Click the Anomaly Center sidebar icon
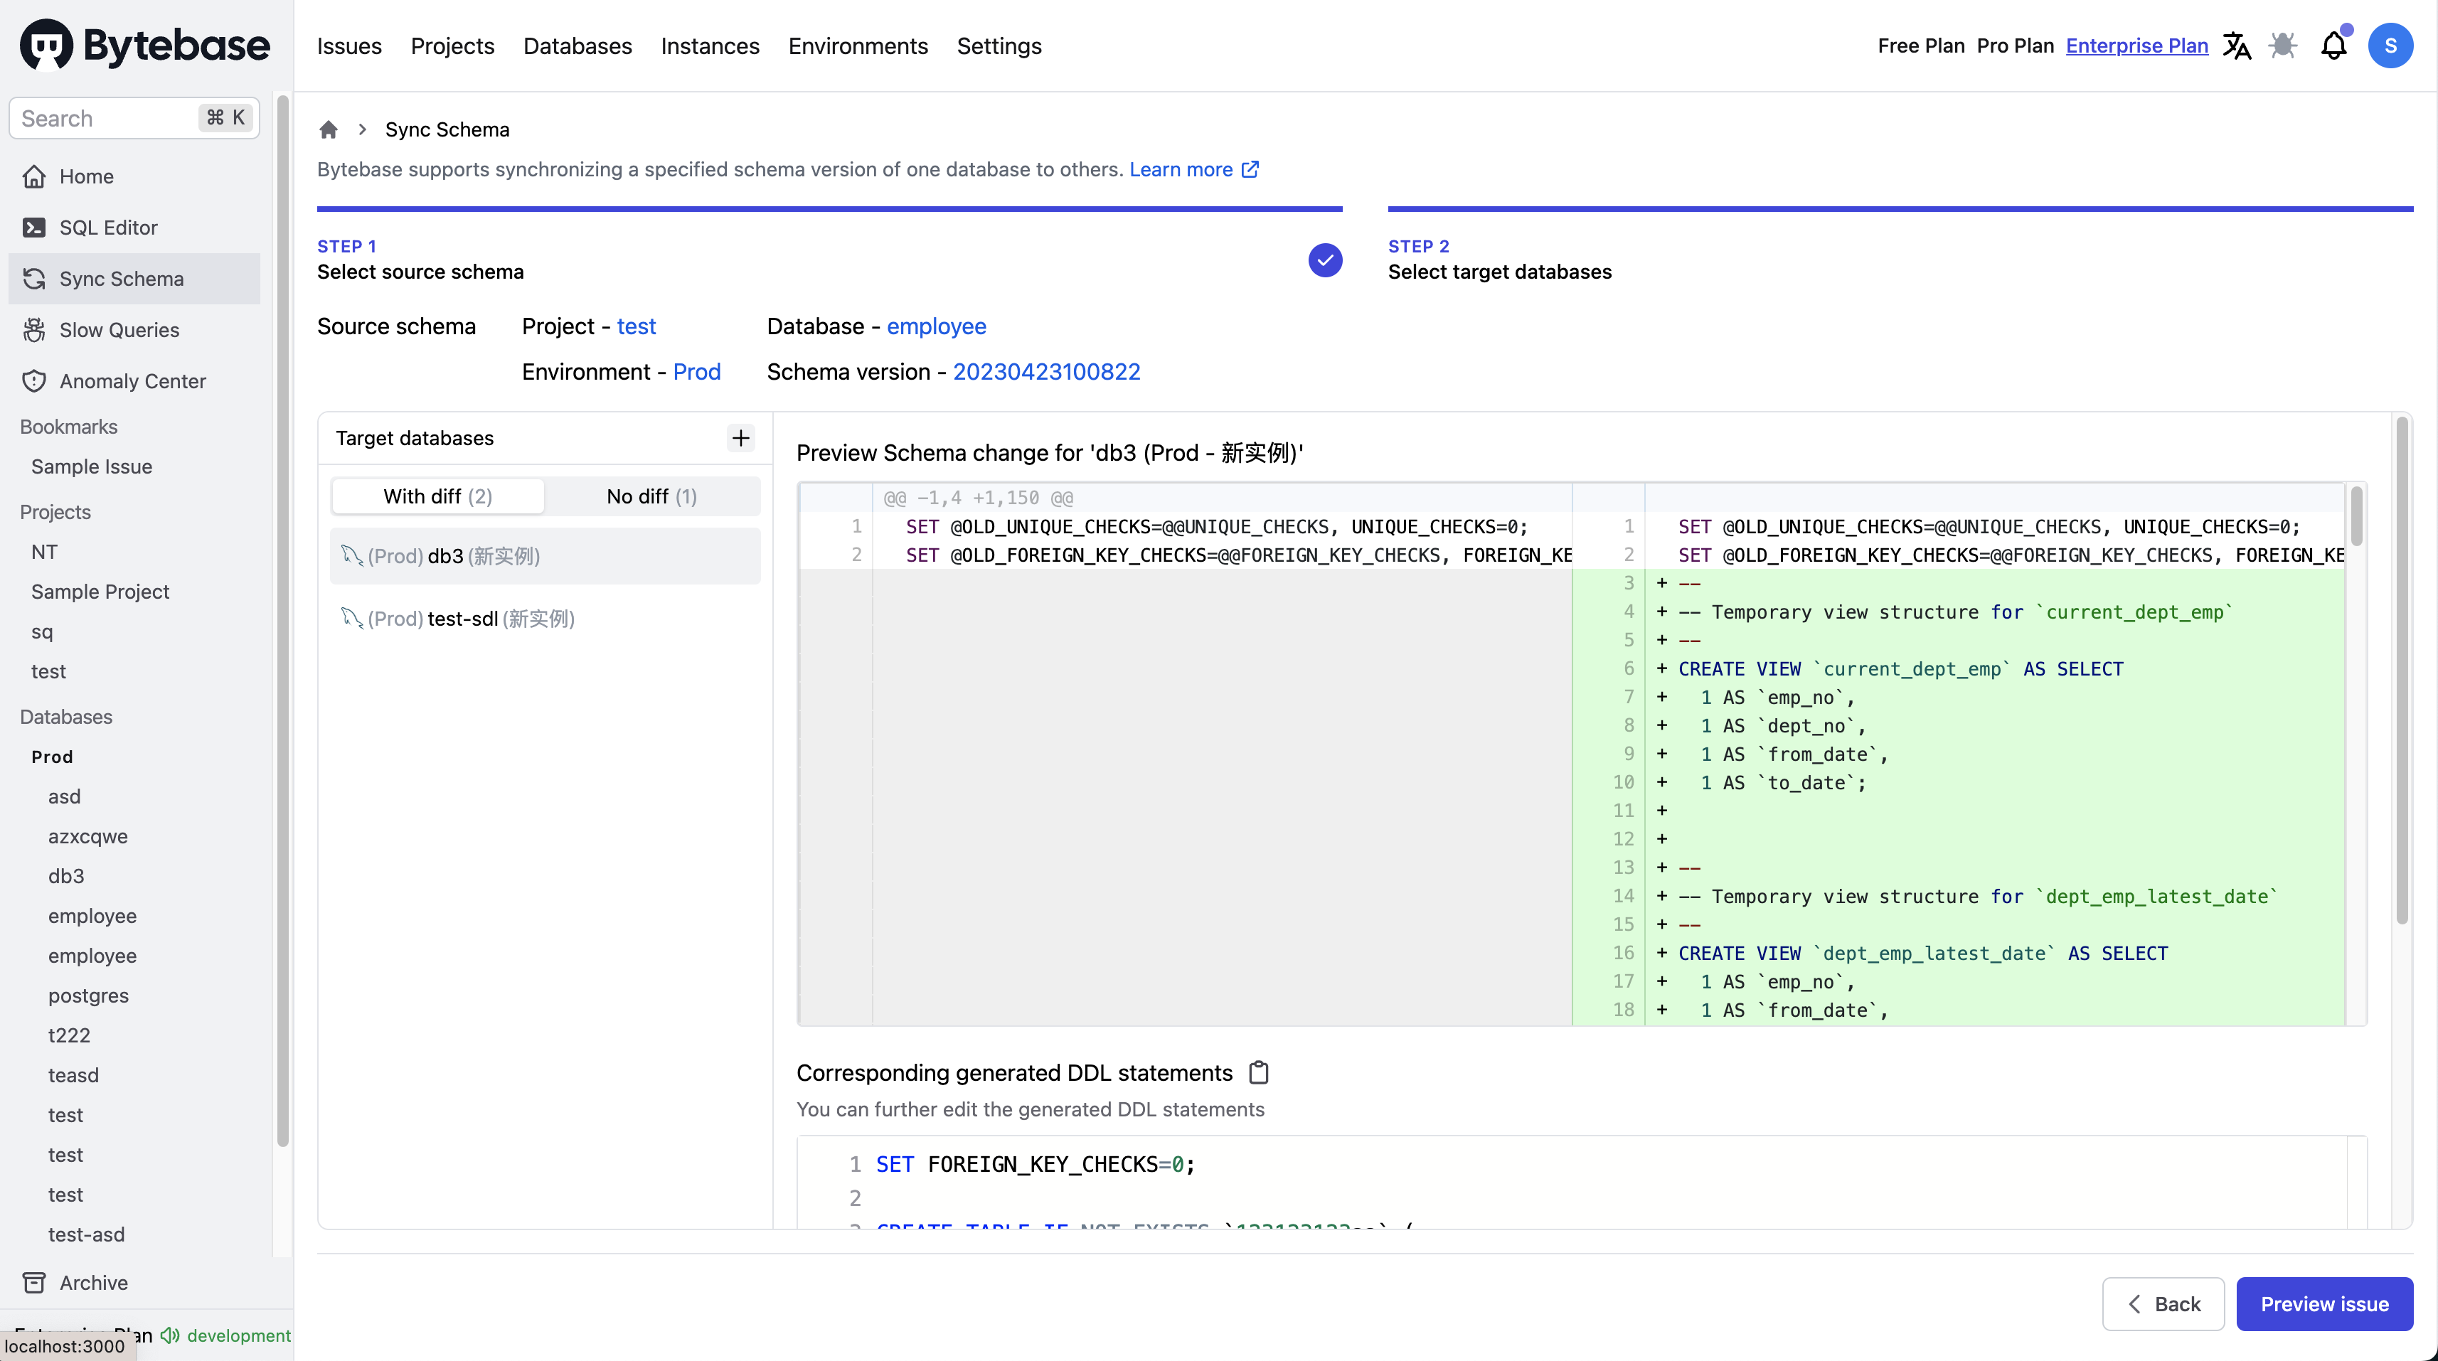Image resolution: width=2438 pixels, height=1361 pixels. [x=35, y=380]
